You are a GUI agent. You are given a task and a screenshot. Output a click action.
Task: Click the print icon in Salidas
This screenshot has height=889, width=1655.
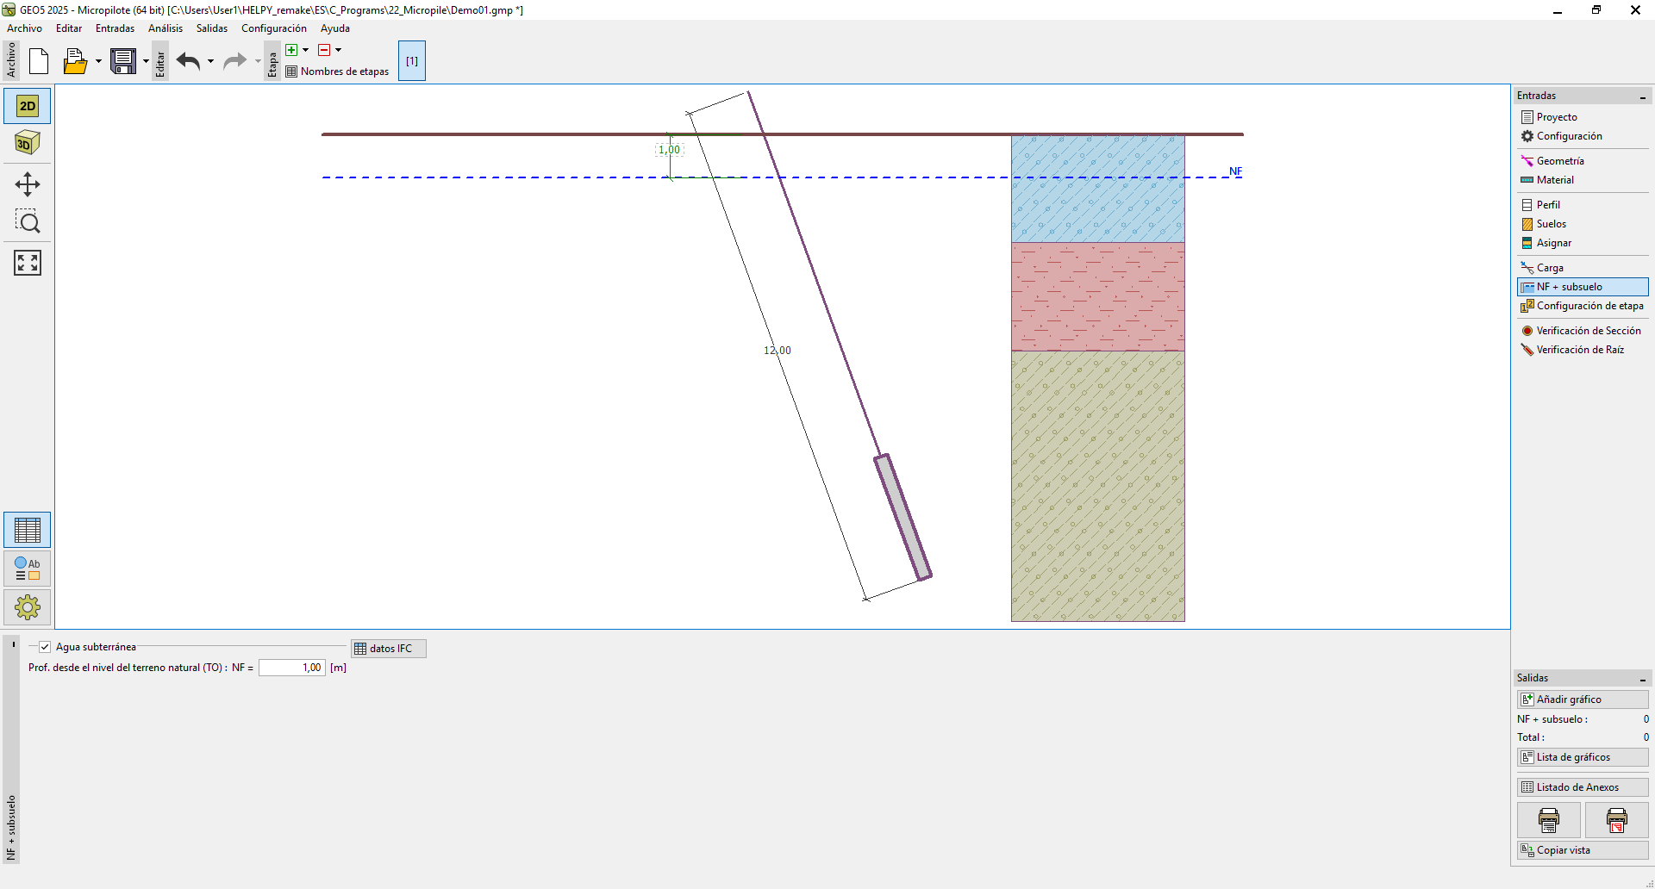(x=1548, y=820)
